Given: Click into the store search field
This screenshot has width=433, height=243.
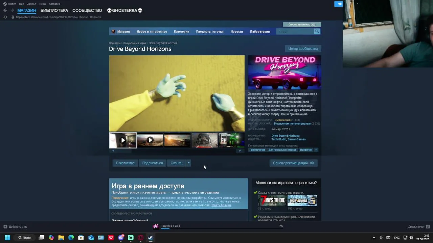Looking at the screenshot, I should (295, 31).
